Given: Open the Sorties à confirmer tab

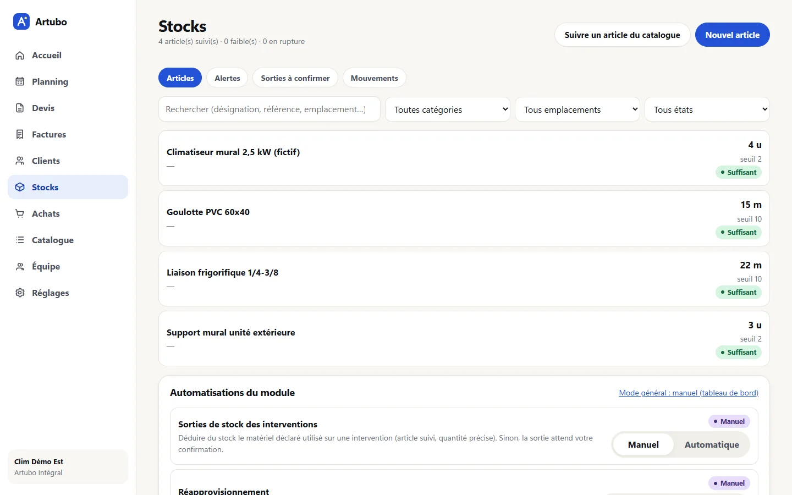Looking at the screenshot, I should click(295, 78).
